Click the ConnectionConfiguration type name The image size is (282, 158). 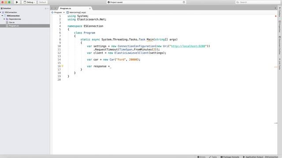tap(136, 46)
